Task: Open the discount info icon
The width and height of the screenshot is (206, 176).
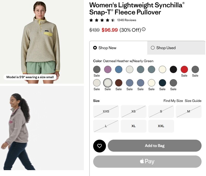Action: pyautogui.click(x=144, y=29)
